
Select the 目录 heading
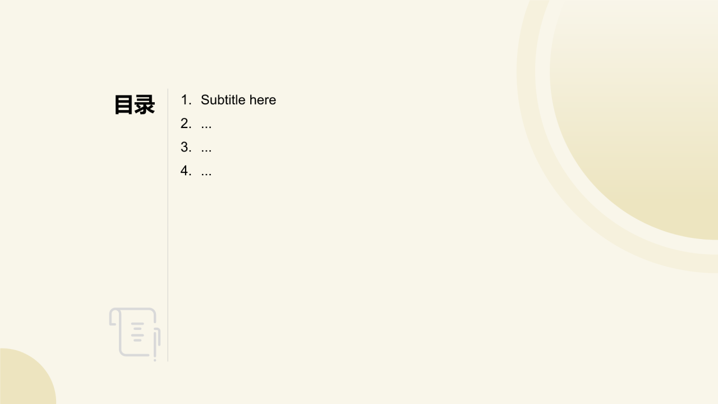(x=134, y=105)
